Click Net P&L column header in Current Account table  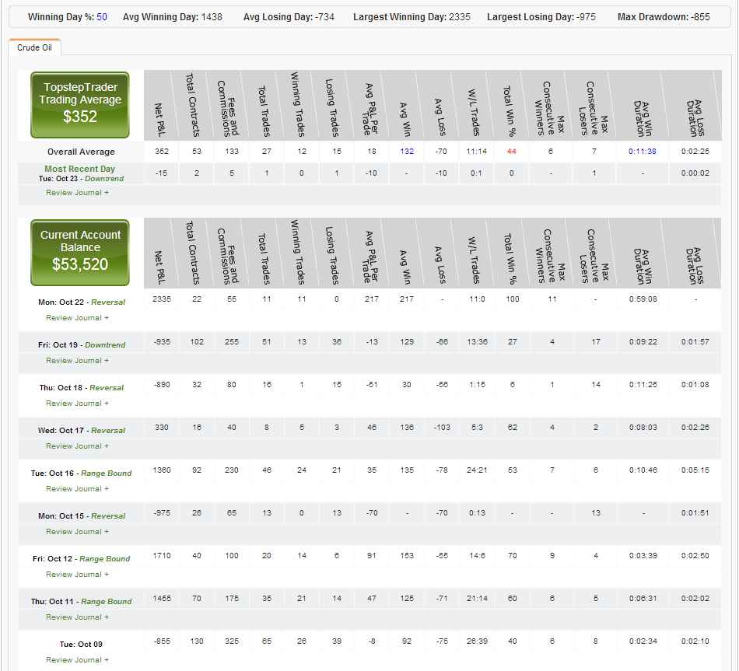[x=160, y=267]
